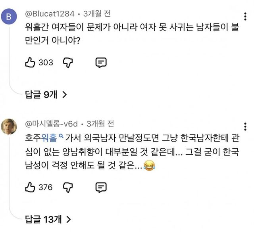Viewport: 254px width, 232px height.
Task: Dislike the @마시멜롱-v6d comment
Action: [69, 187]
